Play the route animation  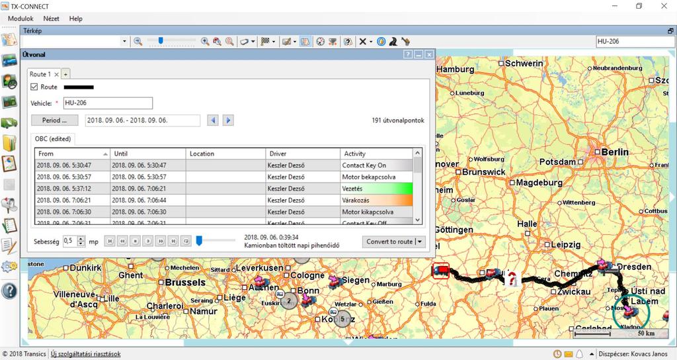(x=147, y=241)
